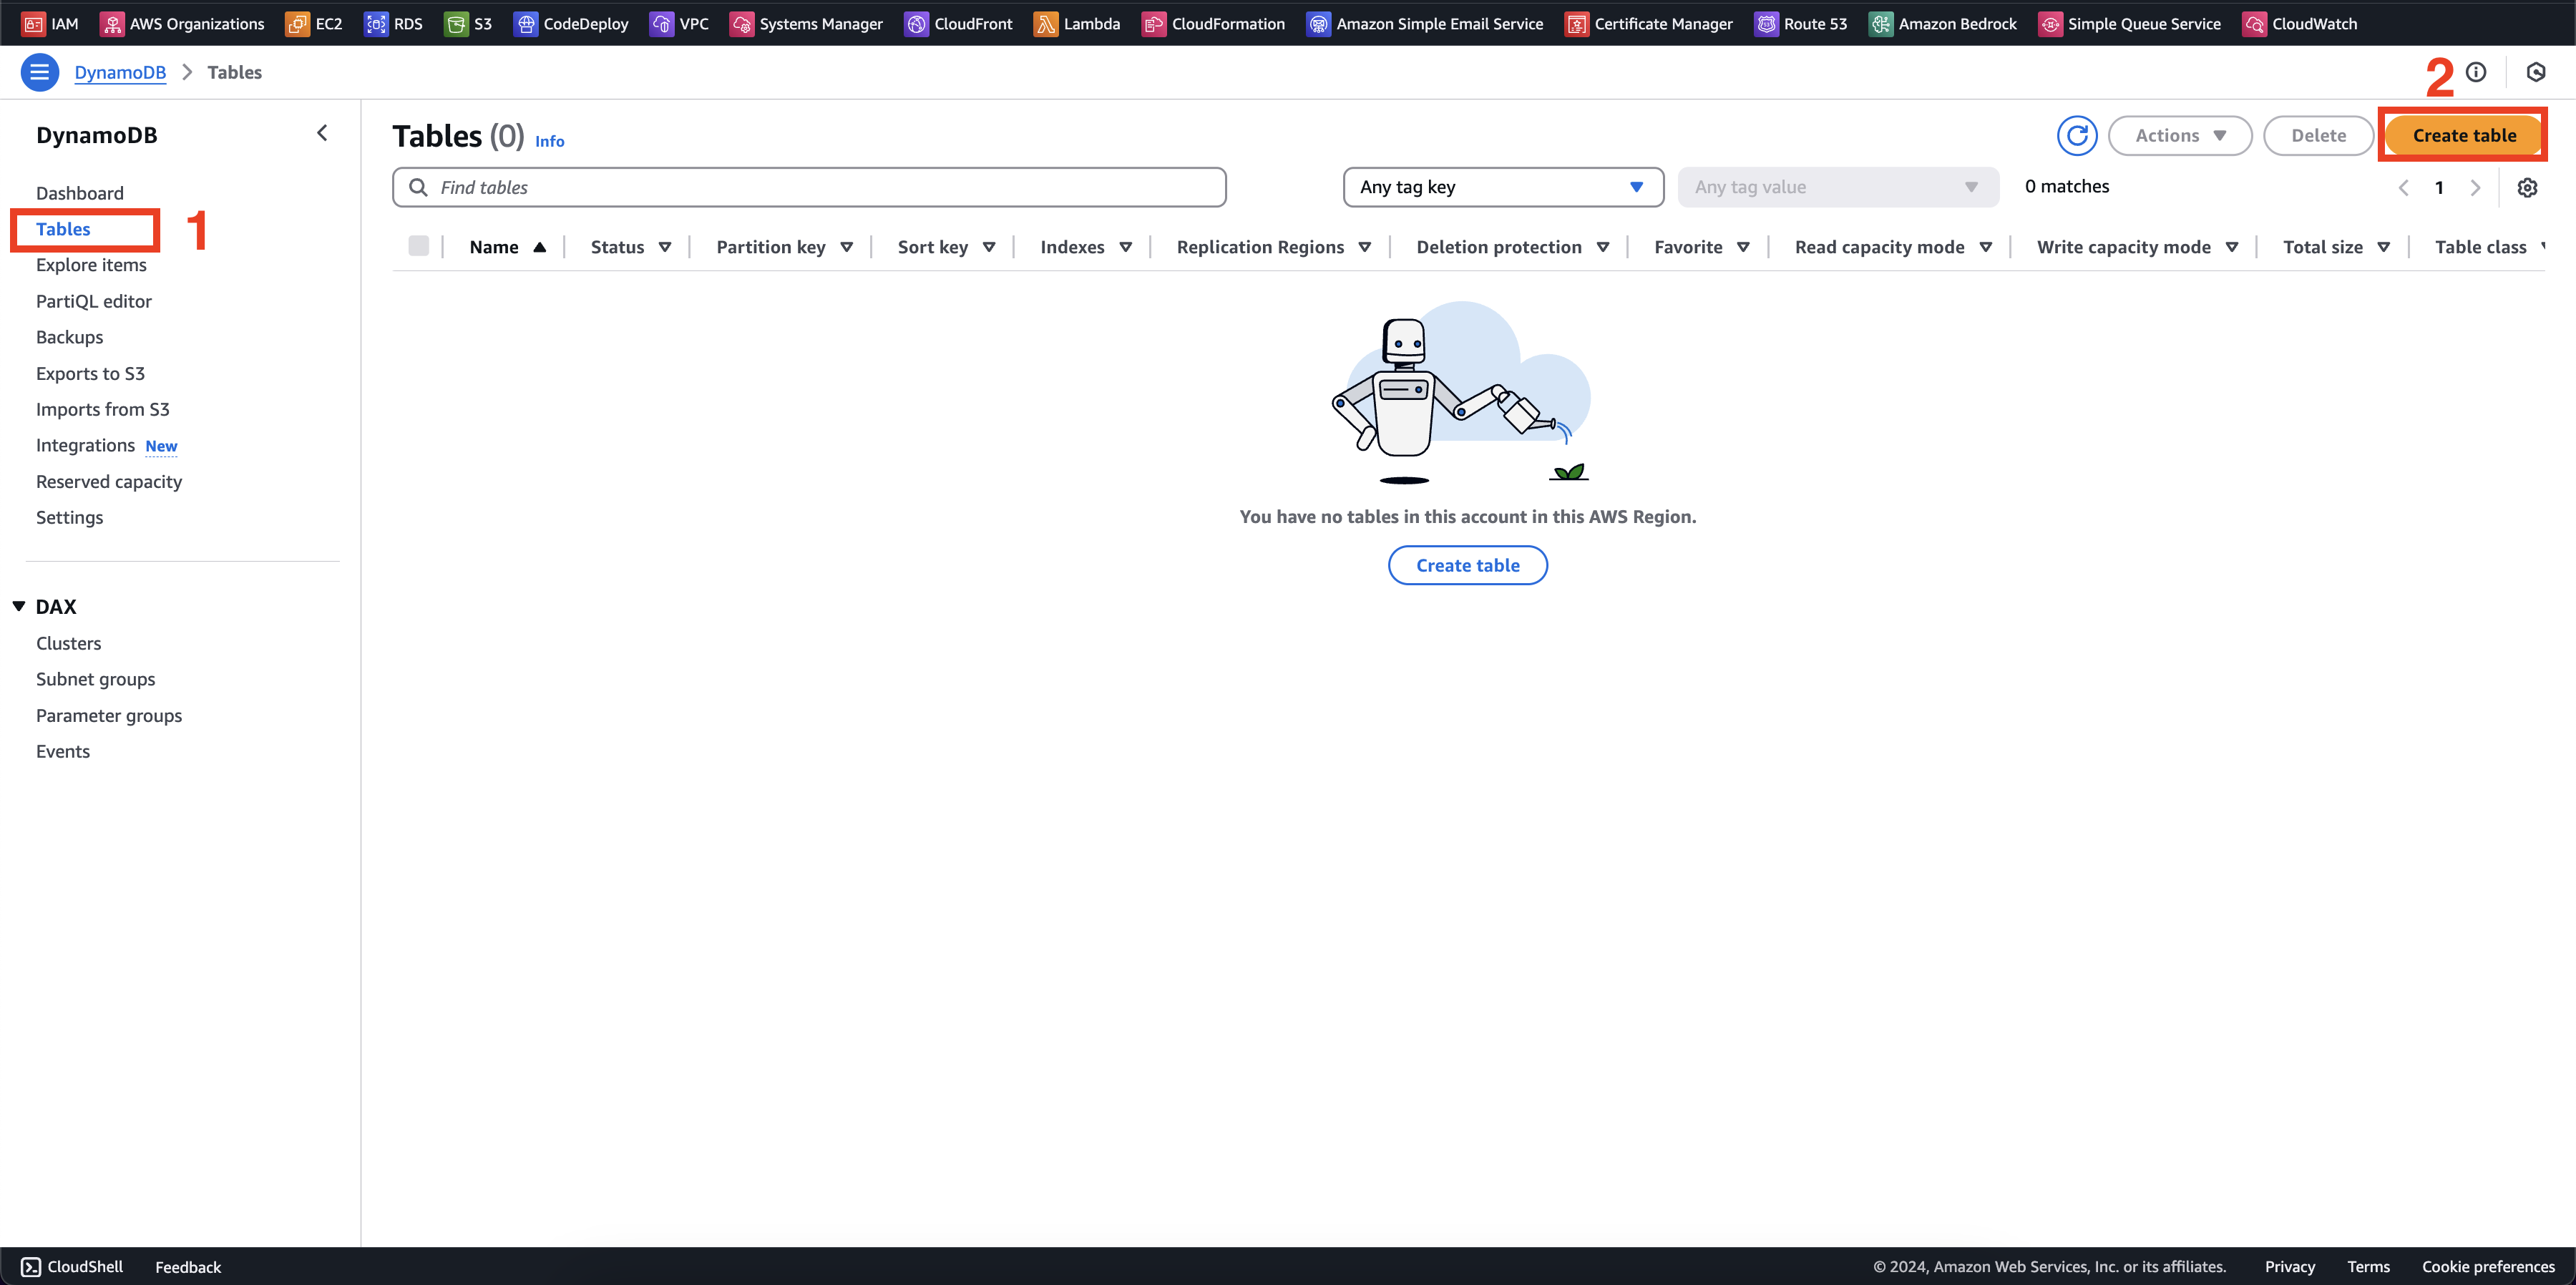Image resolution: width=2576 pixels, height=1285 pixels.
Task: Sort by Sort key column
Action: pos(946,247)
